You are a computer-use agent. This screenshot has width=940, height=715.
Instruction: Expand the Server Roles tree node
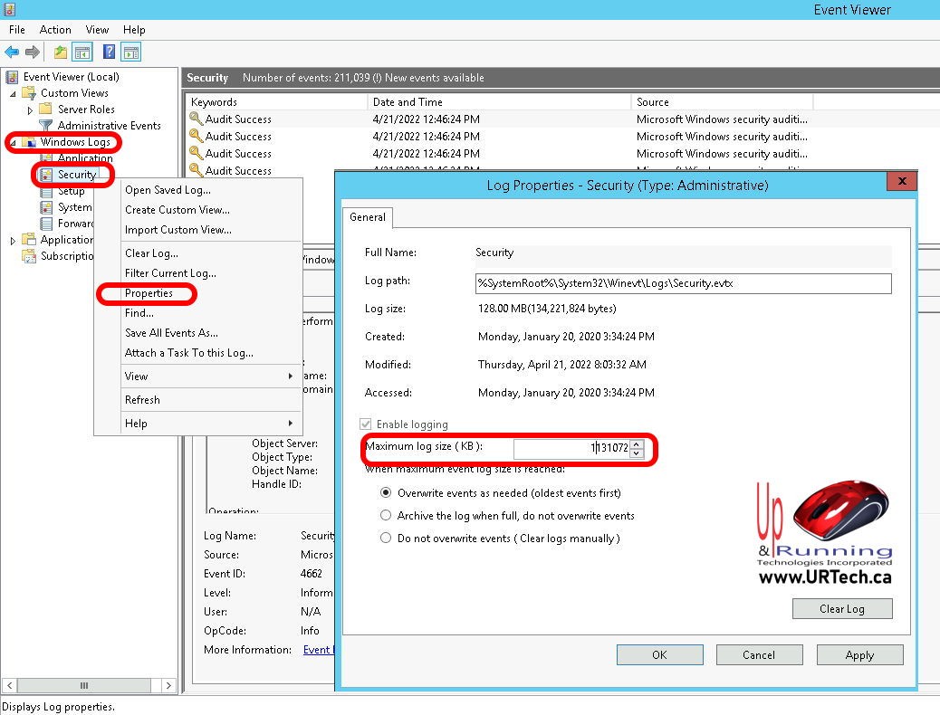(30, 110)
